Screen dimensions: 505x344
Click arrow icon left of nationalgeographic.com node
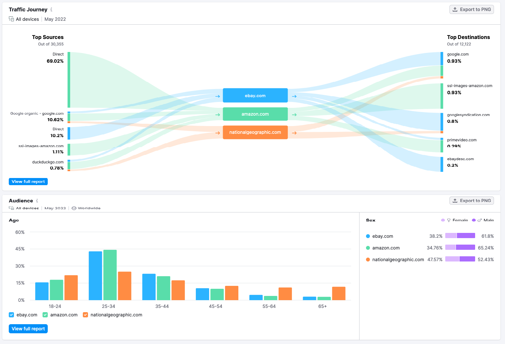click(217, 133)
